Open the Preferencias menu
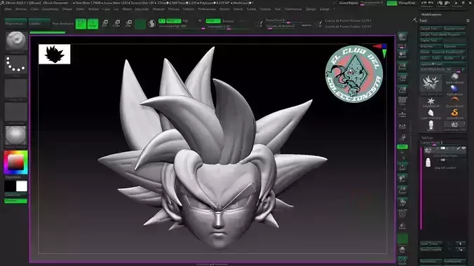The image size is (474, 266). point(207,9)
